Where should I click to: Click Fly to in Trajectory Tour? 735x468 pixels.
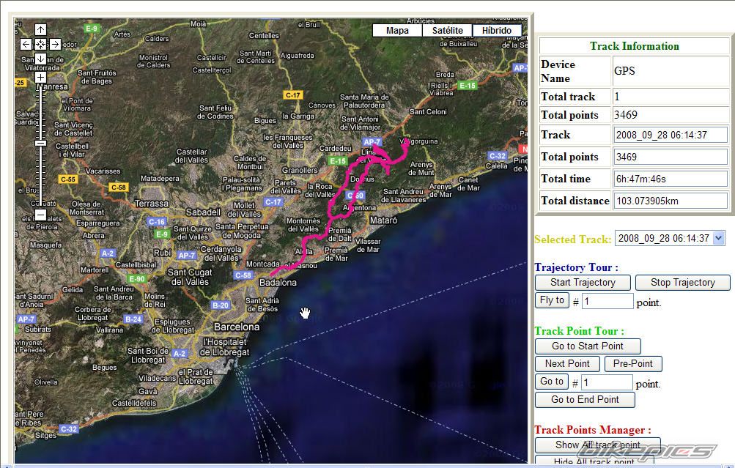coord(552,300)
